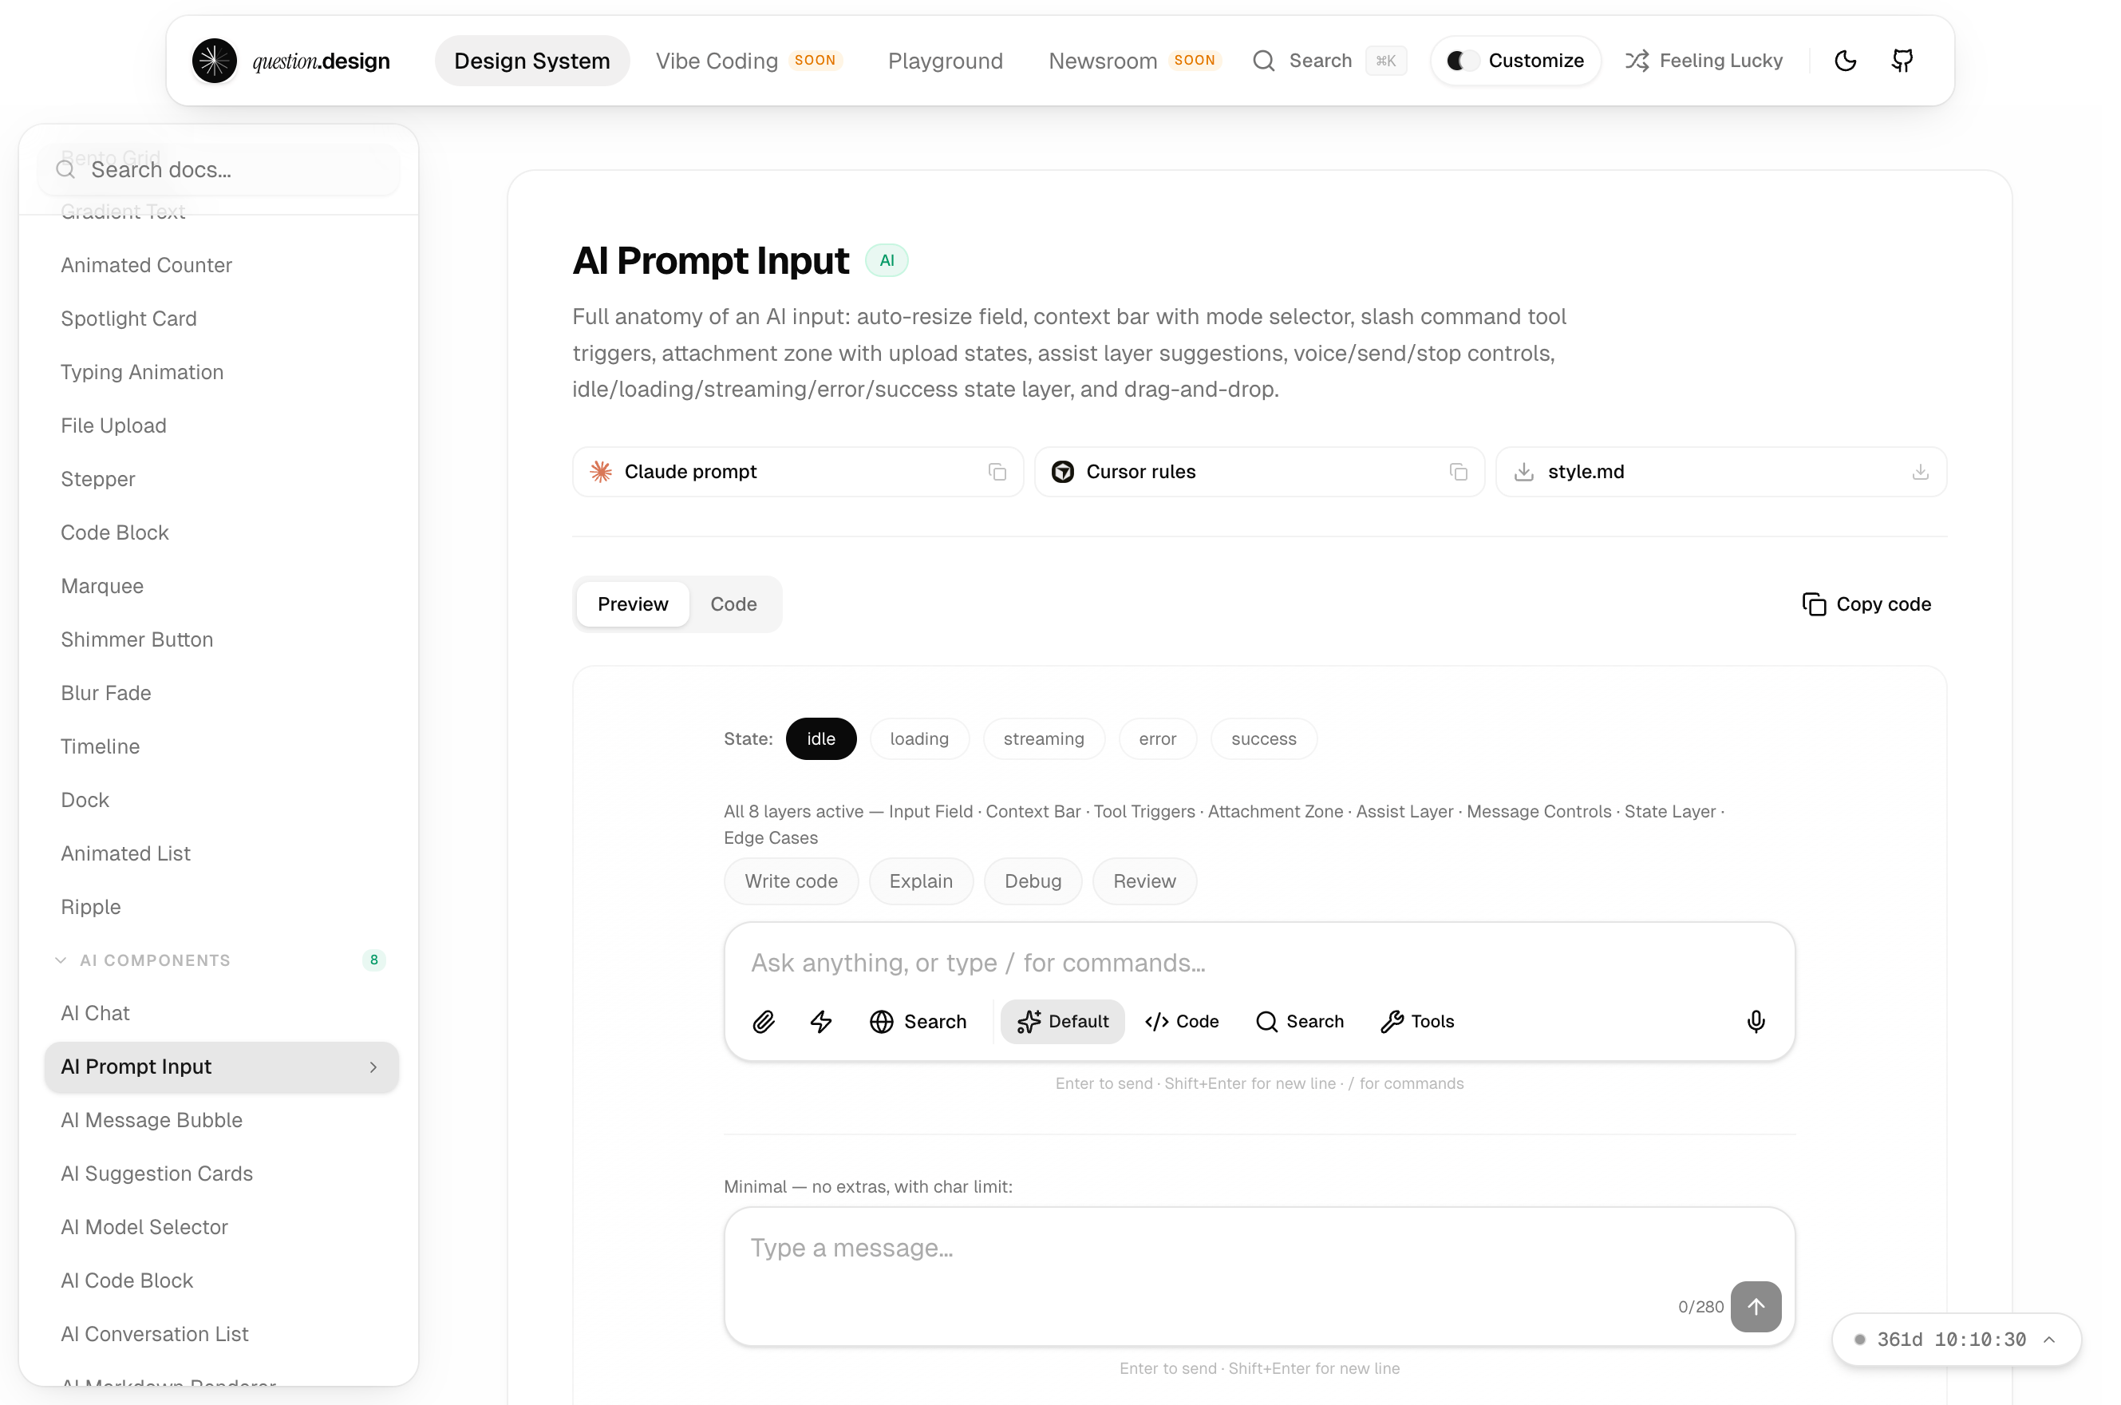Copy the Cursor rules
Image resolution: width=2121 pixels, height=1405 pixels.
(1458, 473)
